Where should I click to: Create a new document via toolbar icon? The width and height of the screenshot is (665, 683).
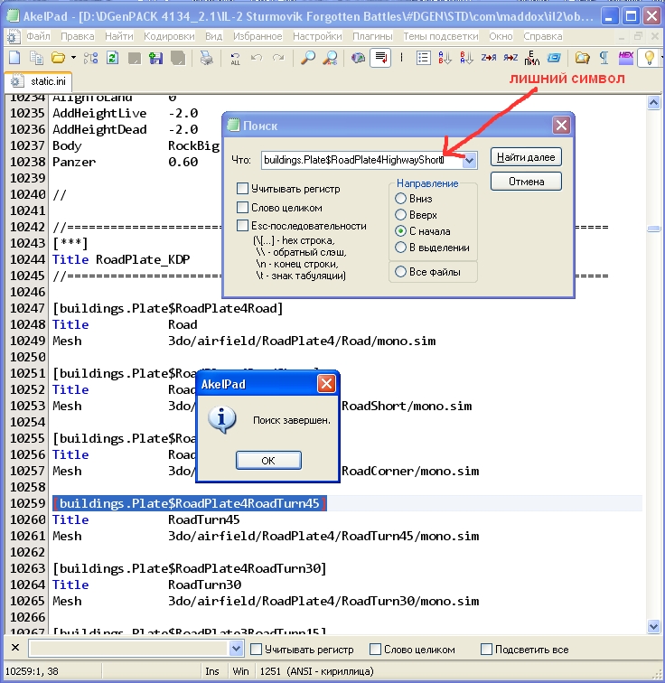tap(14, 58)
